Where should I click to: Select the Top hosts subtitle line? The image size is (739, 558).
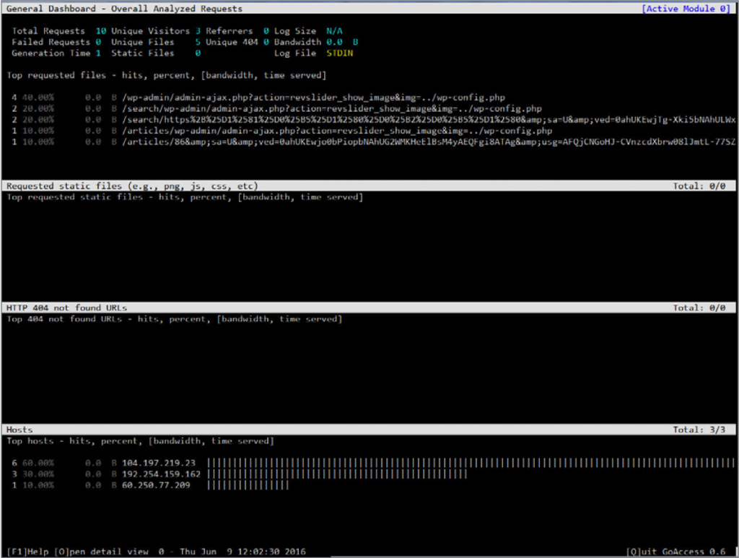pos(140,441)
